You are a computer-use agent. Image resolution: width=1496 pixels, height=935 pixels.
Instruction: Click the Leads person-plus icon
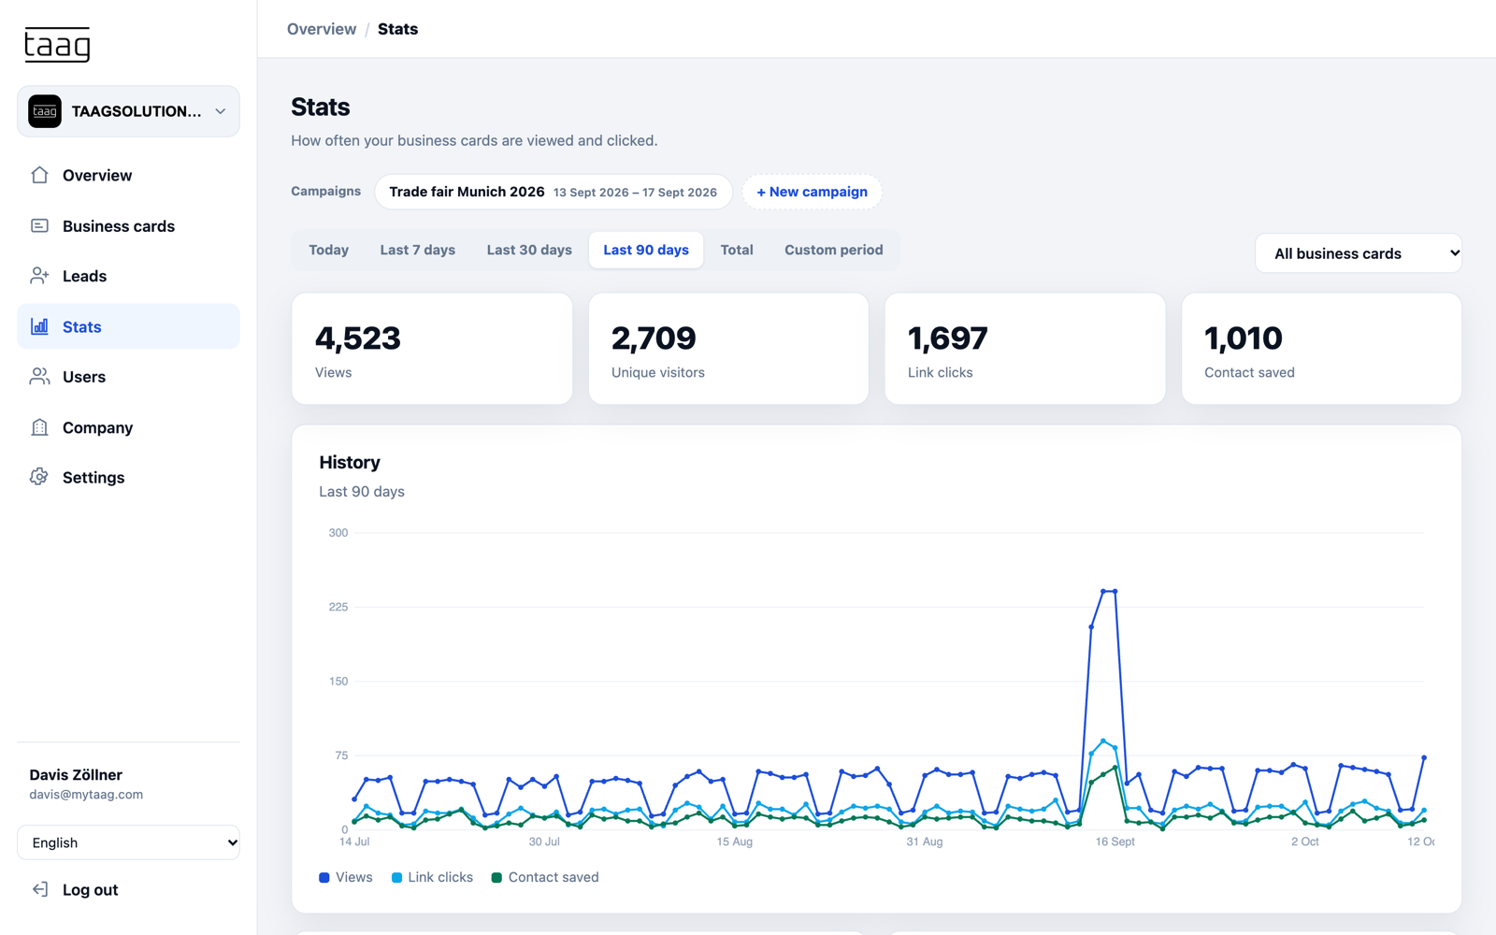click(39, 276)
